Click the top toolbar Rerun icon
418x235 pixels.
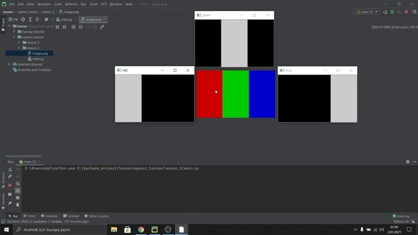(385, 12)
